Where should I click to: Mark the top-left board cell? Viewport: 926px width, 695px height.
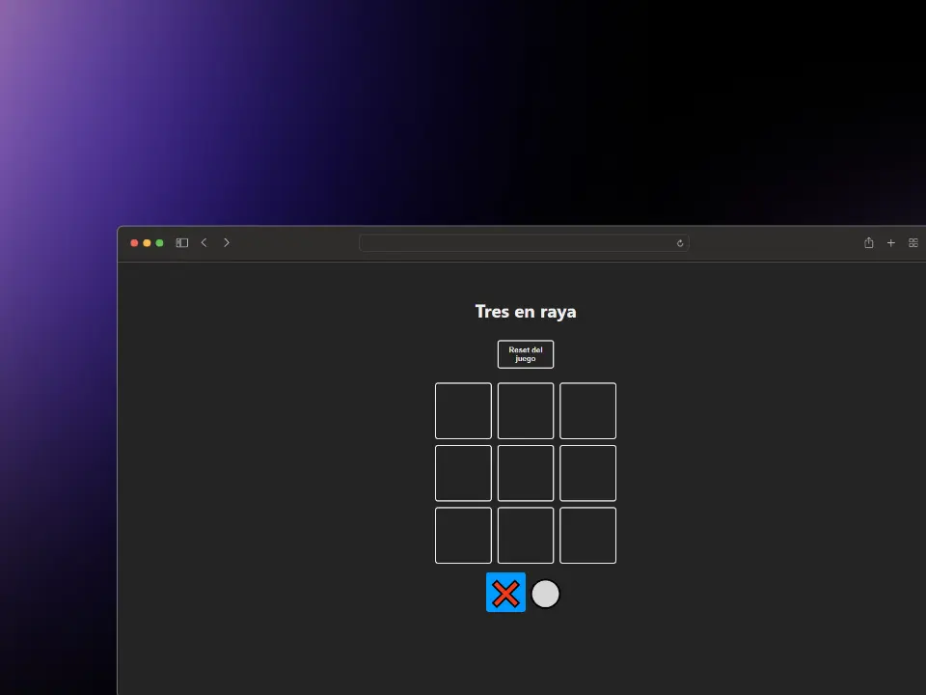(x=463, y=411)
